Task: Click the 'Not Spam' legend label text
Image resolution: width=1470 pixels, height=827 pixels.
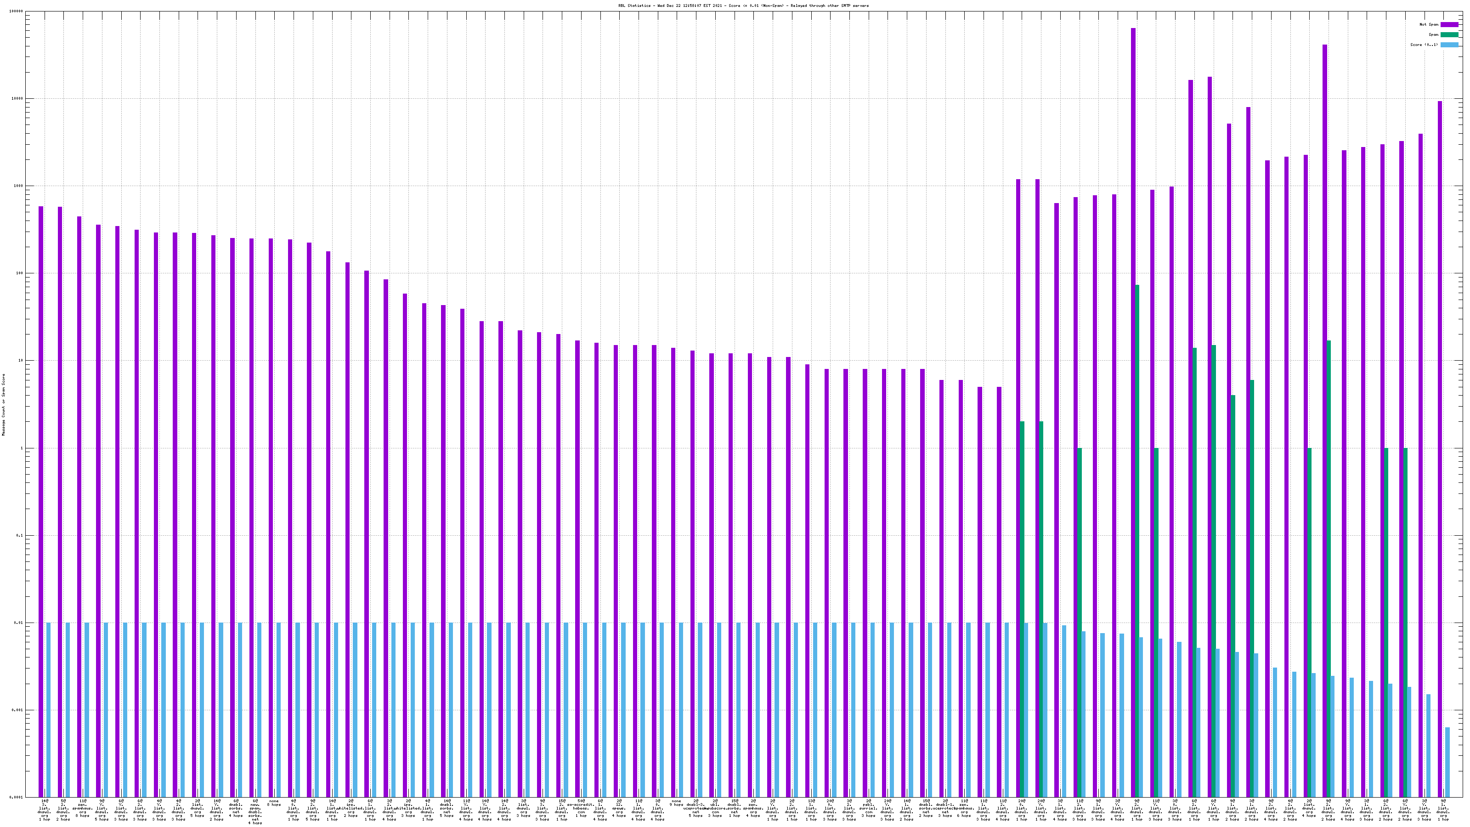Action: point(1429,24)
